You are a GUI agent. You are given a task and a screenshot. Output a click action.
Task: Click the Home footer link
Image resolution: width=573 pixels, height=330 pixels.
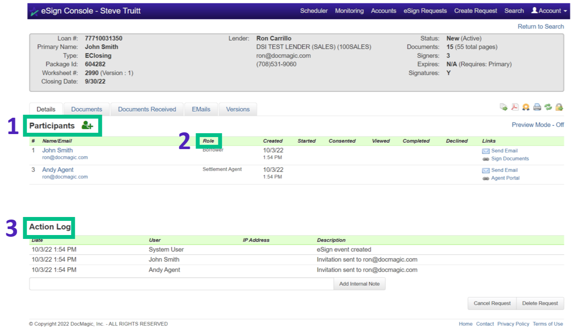[x=466, y=324]
